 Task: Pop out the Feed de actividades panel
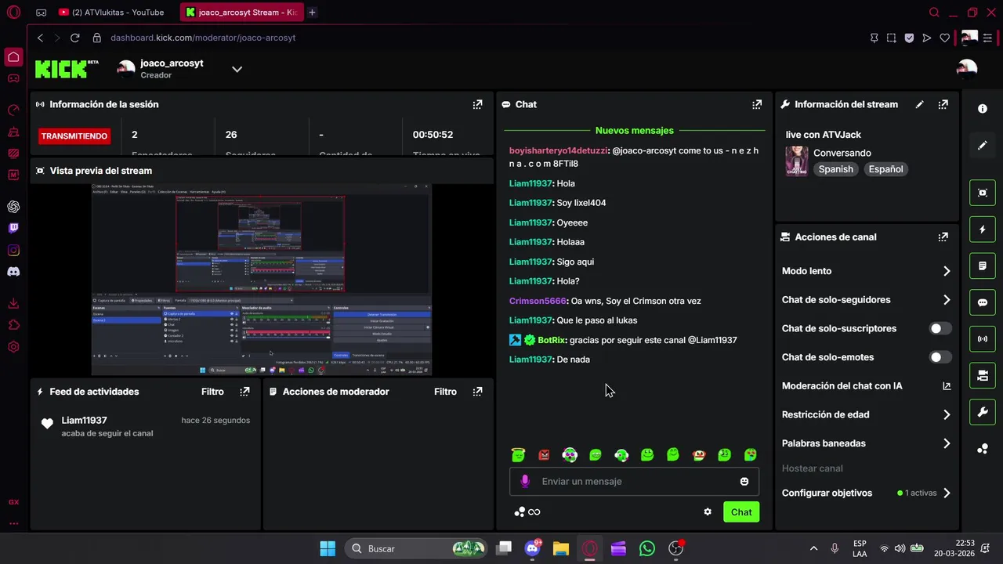[244, 392]
